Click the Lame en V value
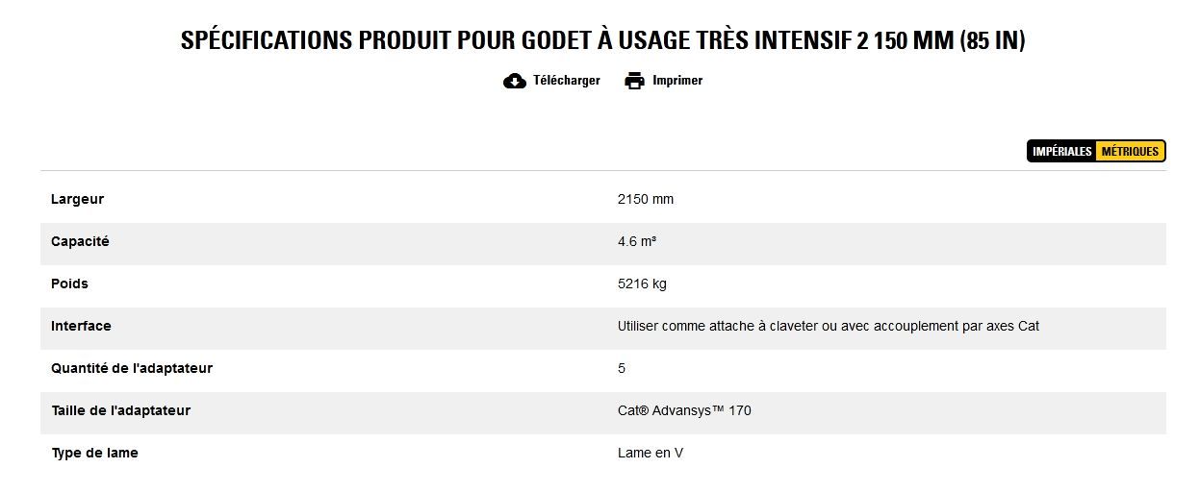The height and width of the screenshot is (493, 1200). (x=651, y=454)
